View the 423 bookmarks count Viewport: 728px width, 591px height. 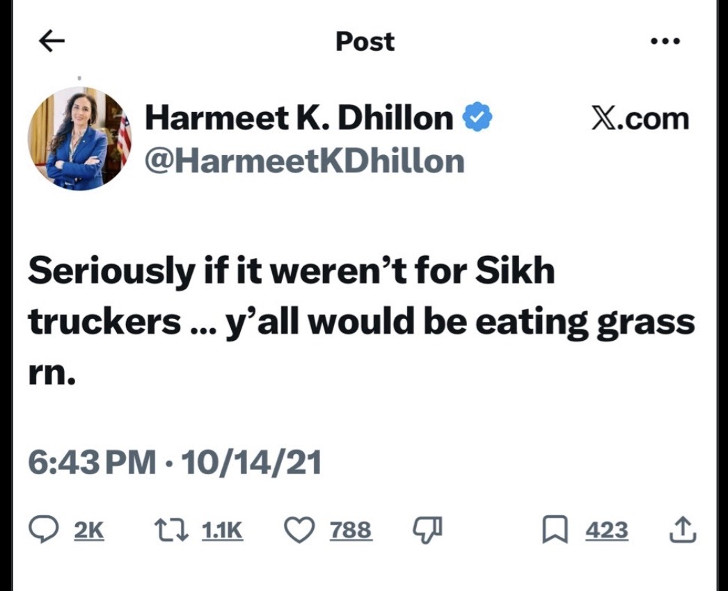tap(606, 531)
